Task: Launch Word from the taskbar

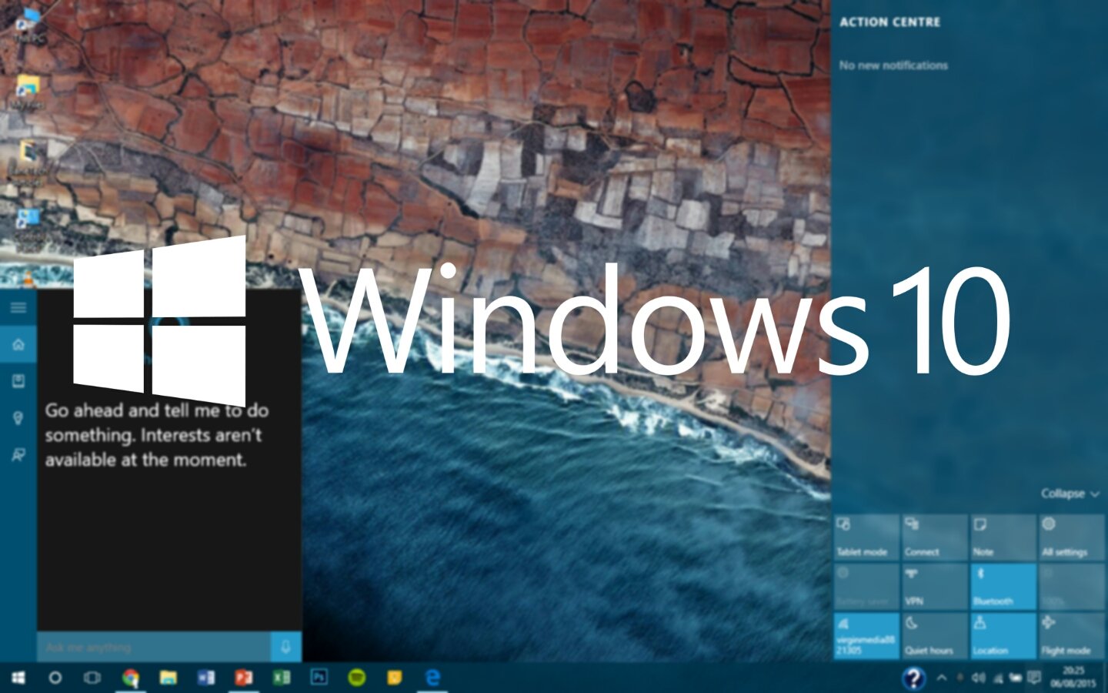Action: 206,678
